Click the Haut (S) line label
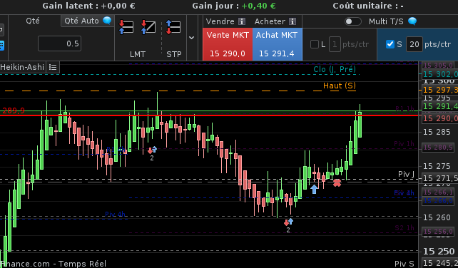This screenshot has height=268, width=458. (340, 86)
